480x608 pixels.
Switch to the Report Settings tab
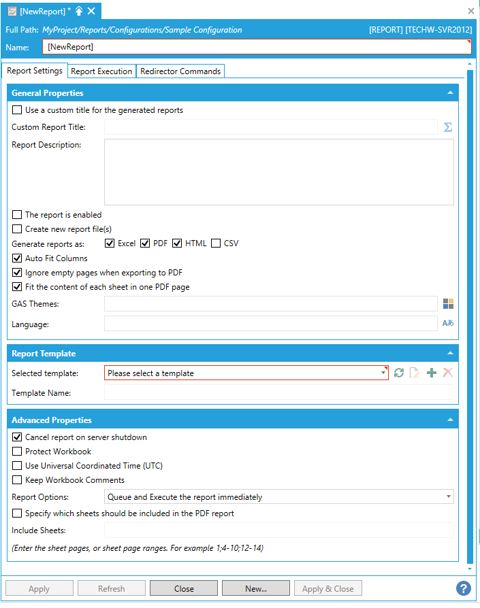click(x=35, y=71)
